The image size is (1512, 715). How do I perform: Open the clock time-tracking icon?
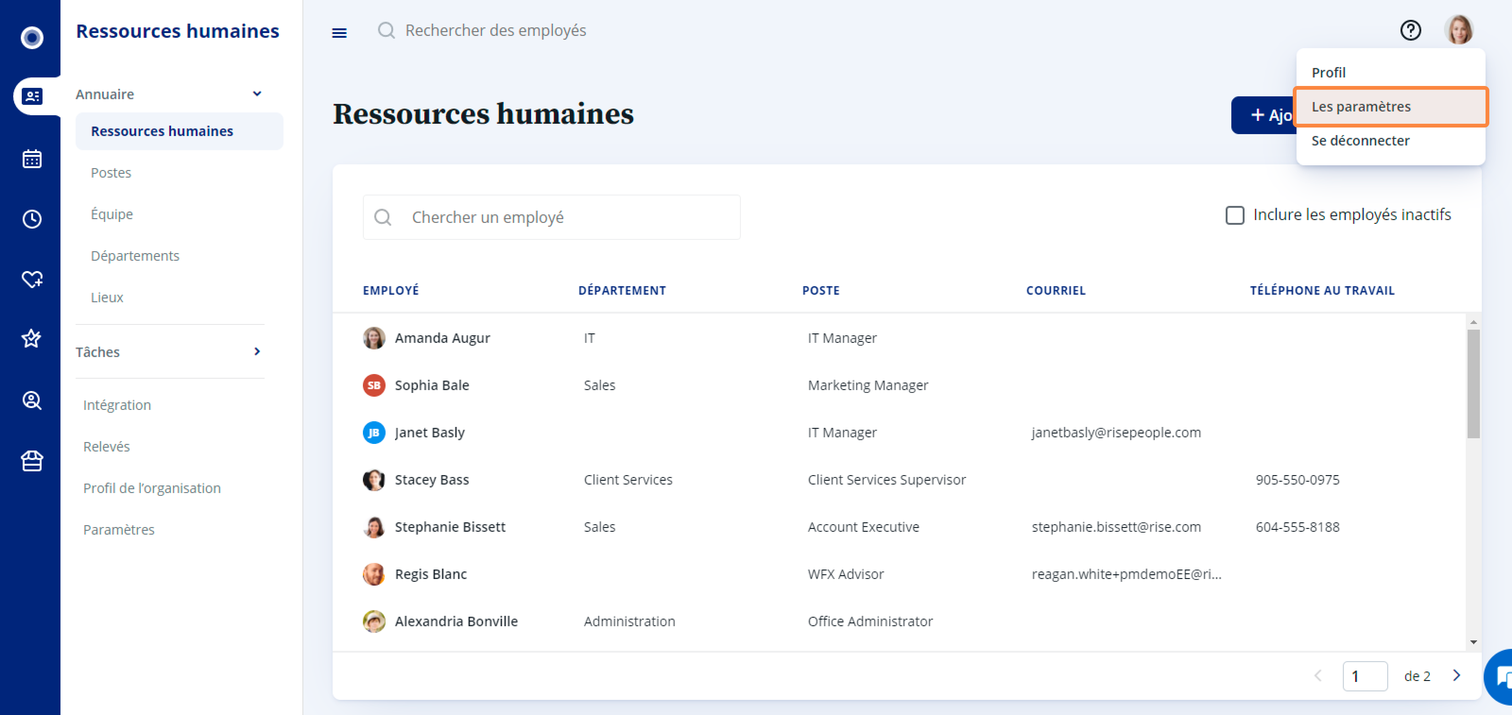point(32,219)
